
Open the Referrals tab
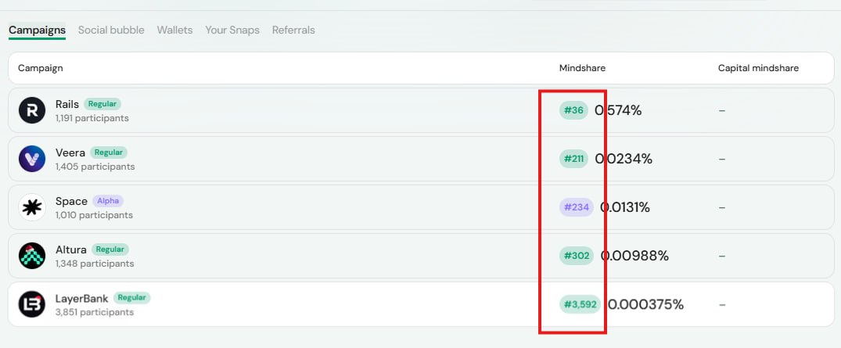point(293,30)
